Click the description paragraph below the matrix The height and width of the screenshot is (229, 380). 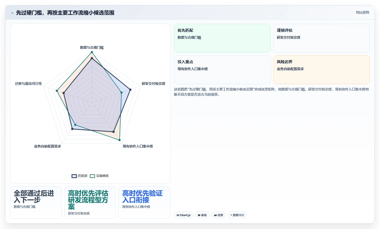pos(271,92)
